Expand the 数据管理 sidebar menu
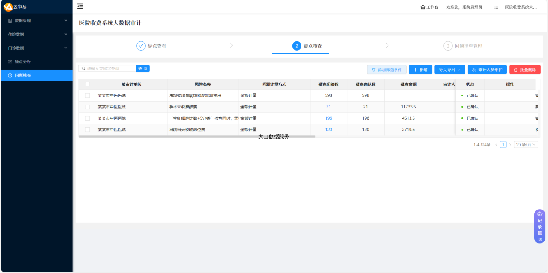The height and width of the screenshot is (273, 548). pyautogui.click(x=36, y=21)
